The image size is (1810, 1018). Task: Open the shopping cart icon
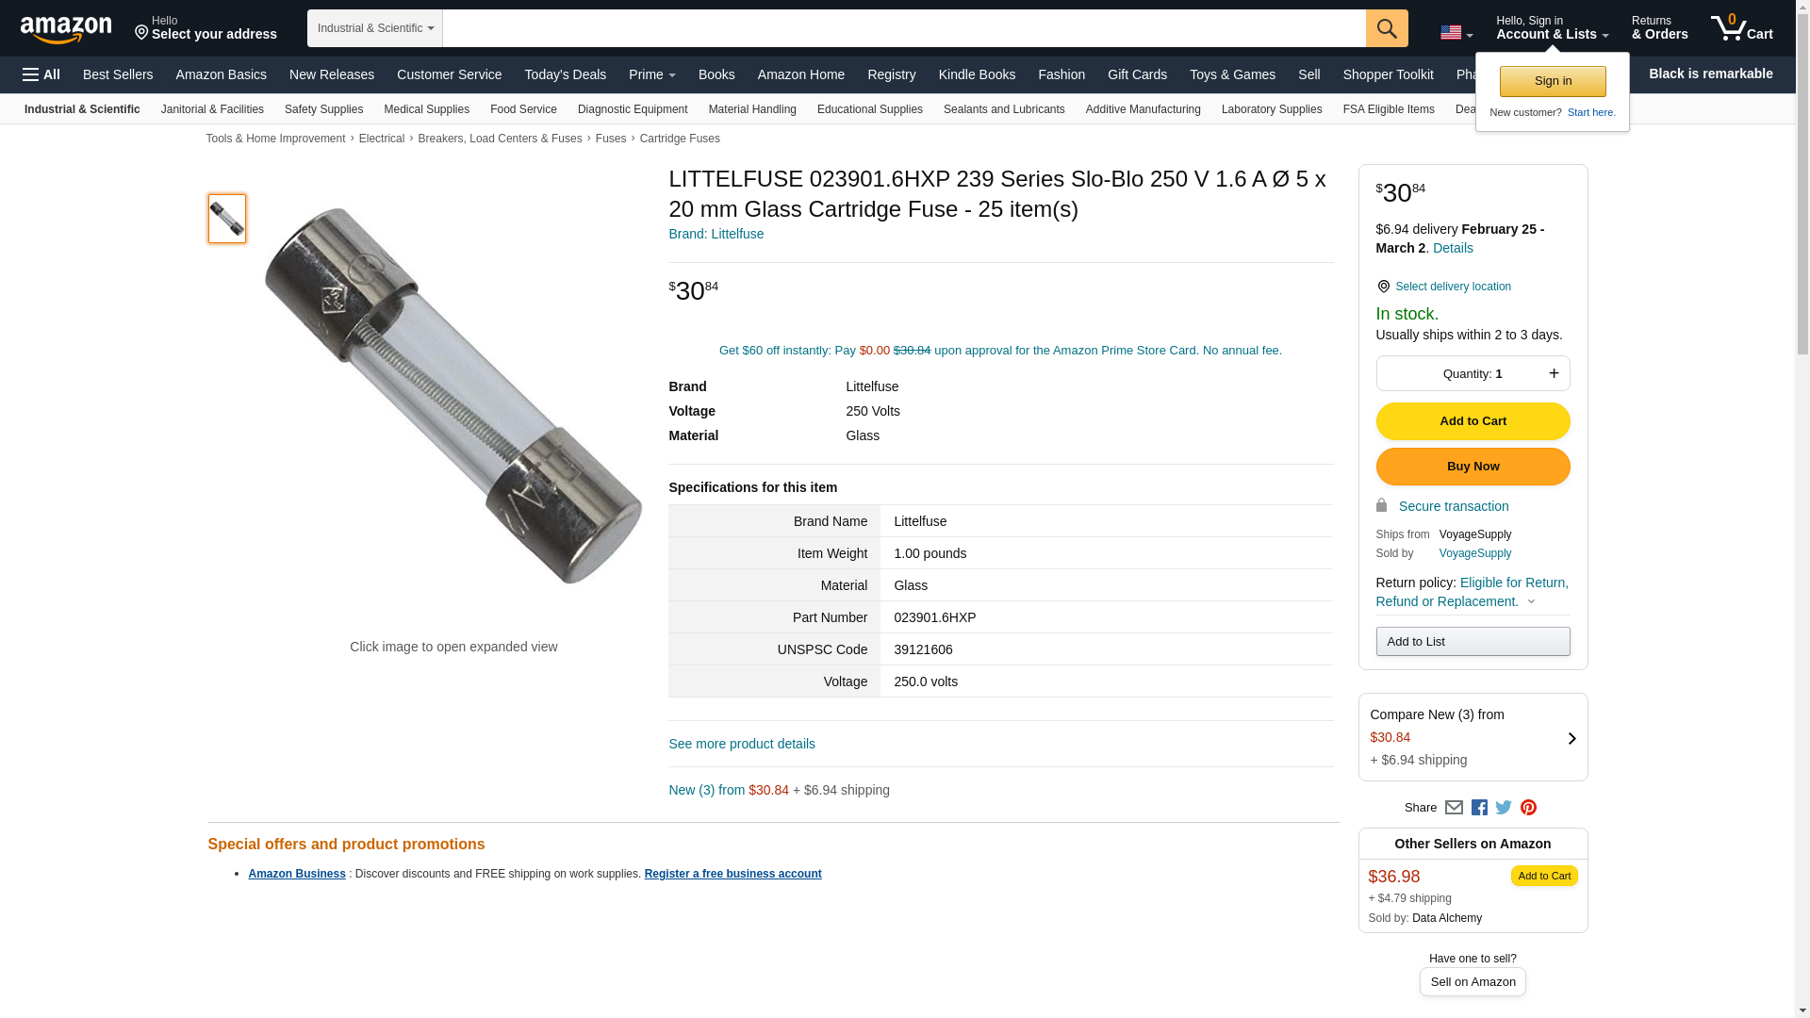[1741, 28]
